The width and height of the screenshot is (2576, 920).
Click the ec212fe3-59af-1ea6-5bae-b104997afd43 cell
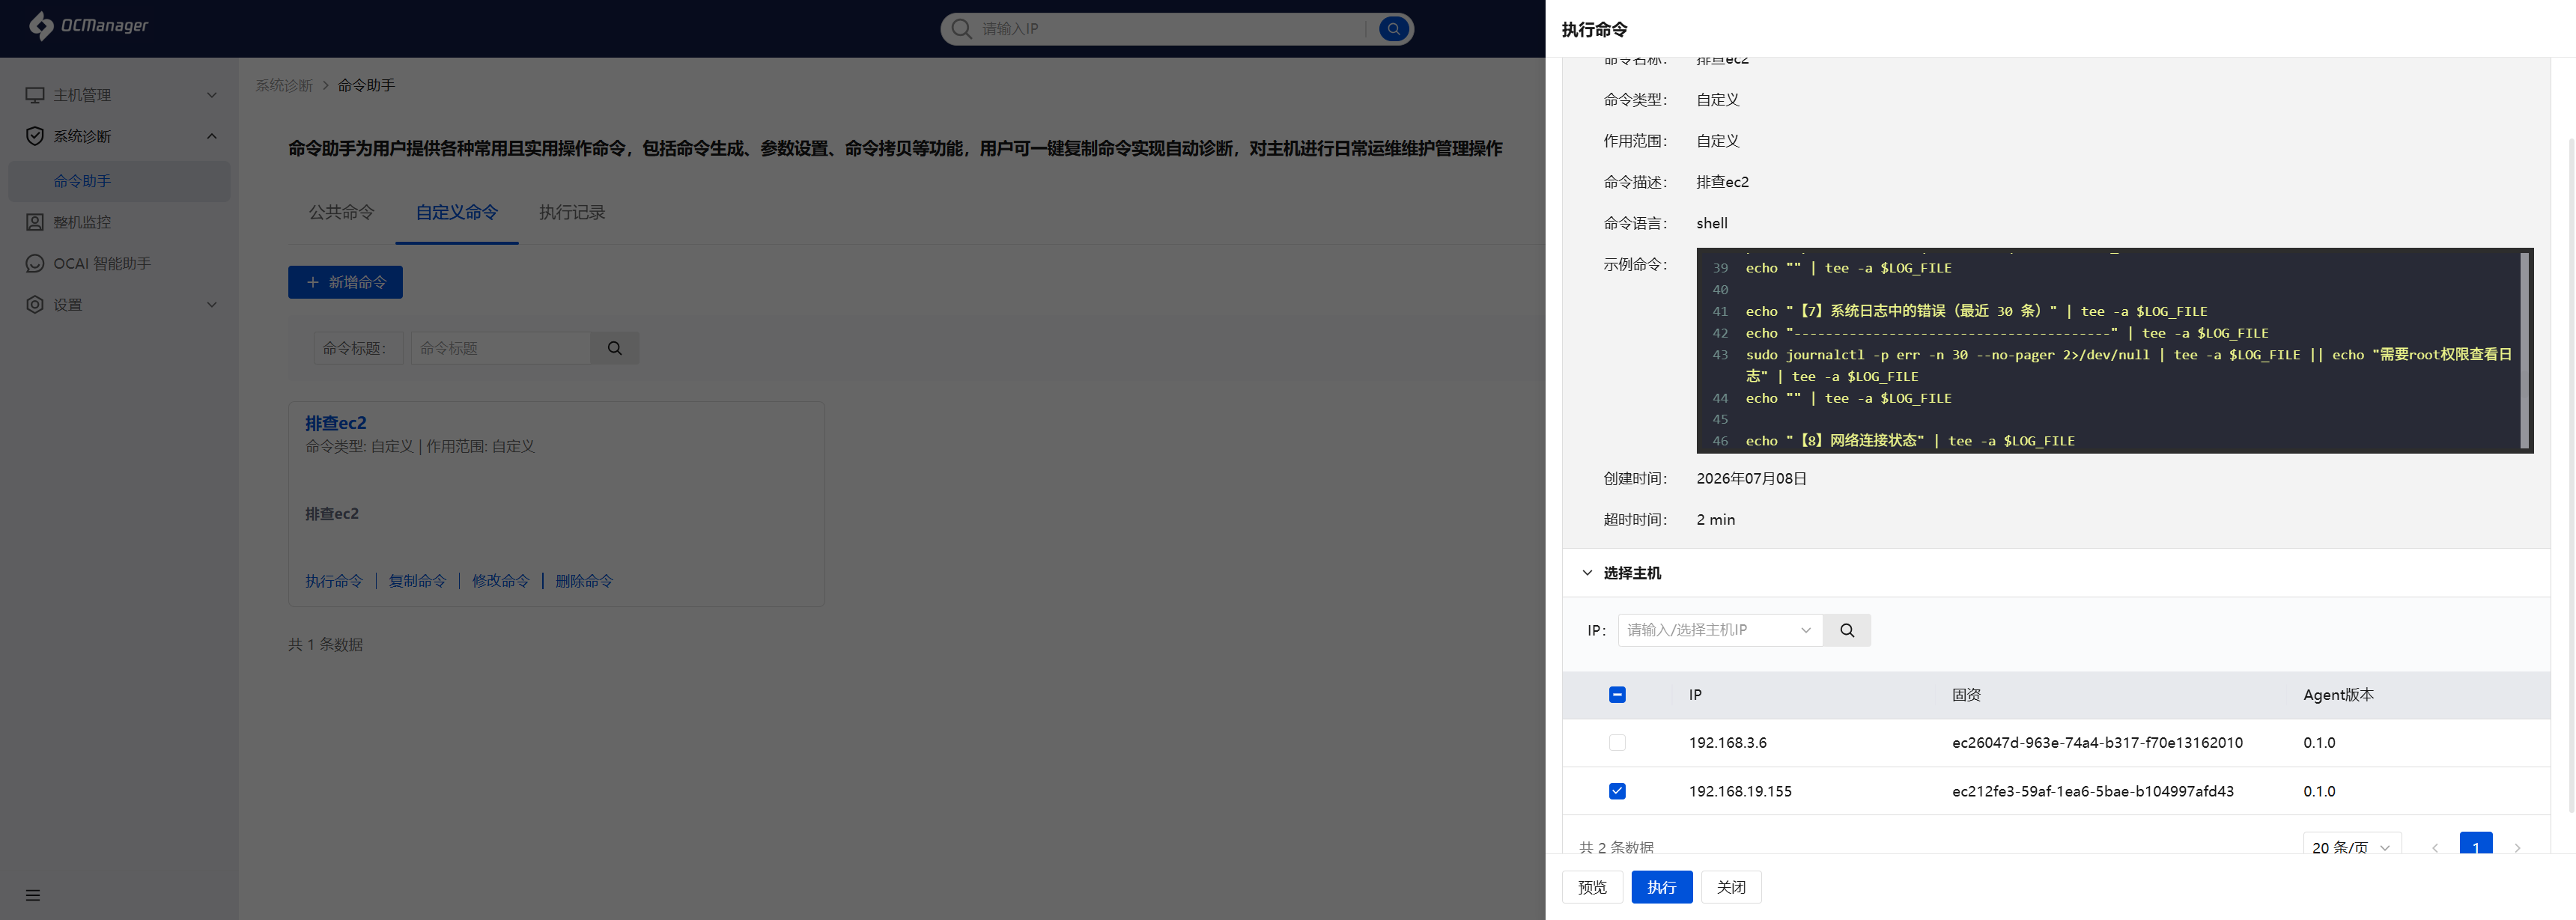[2092, 791]
